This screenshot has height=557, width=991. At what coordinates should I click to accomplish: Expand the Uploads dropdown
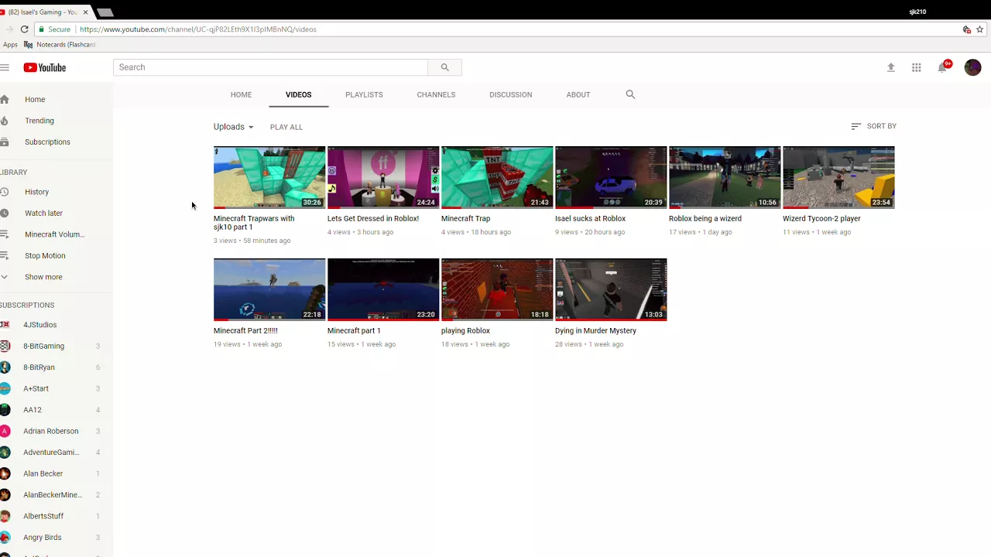click(x=234, y=127)
